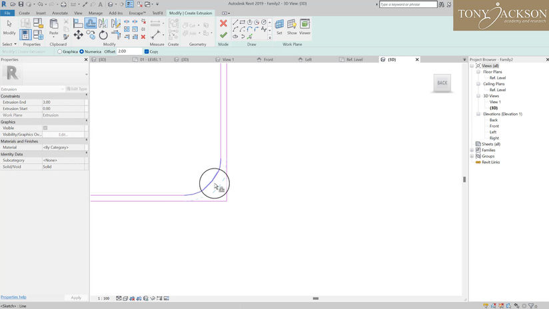Select the Rectangle draw tool
Screen dimensions: 549x309
(243, 22)
